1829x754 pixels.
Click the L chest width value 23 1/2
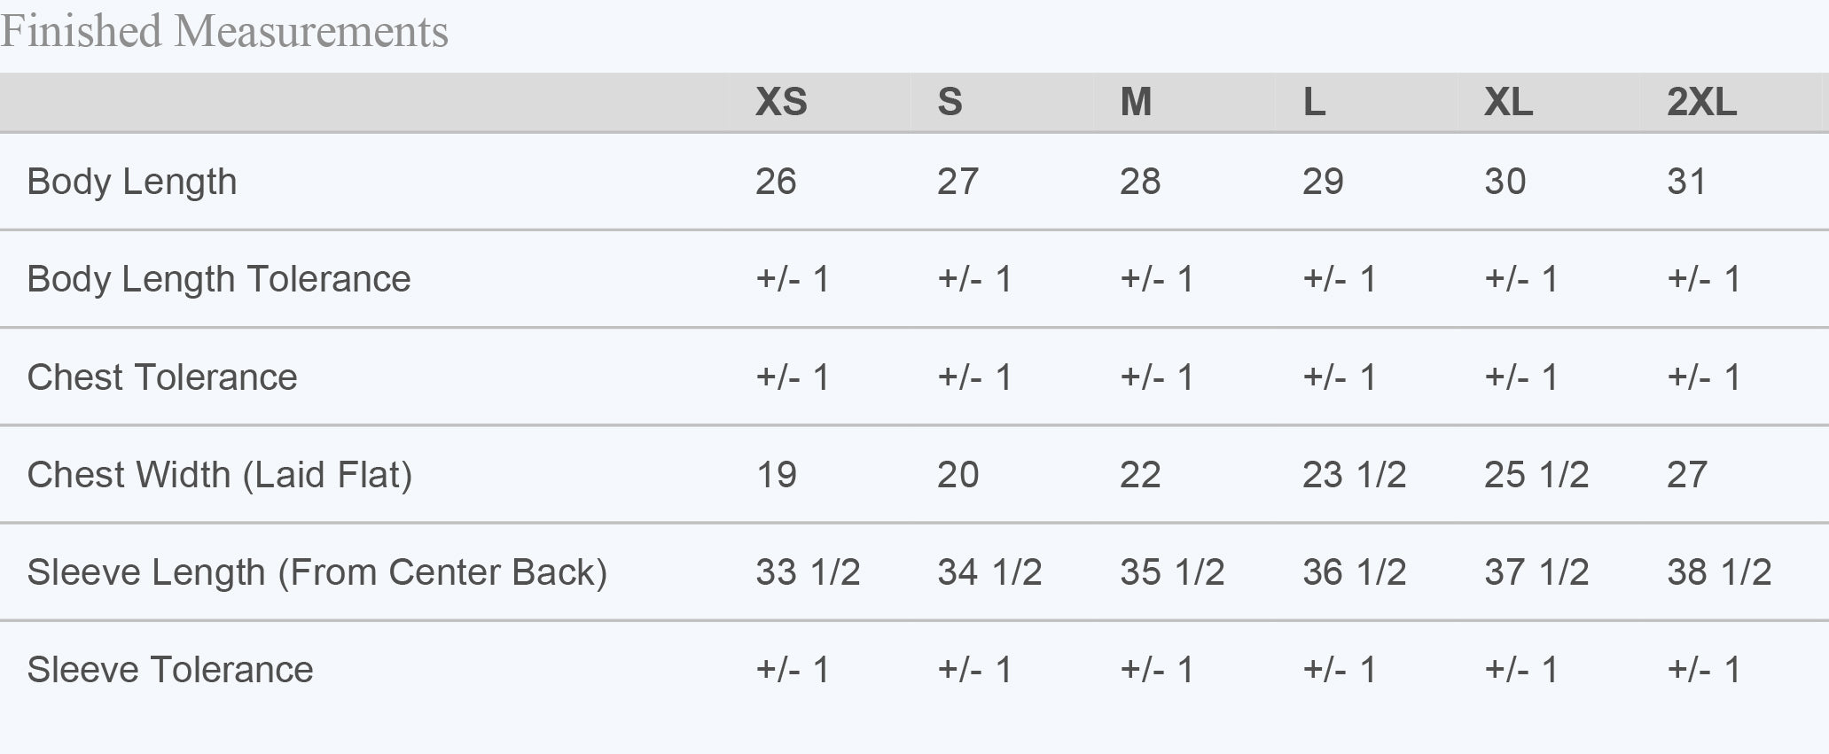(1354, 475)
